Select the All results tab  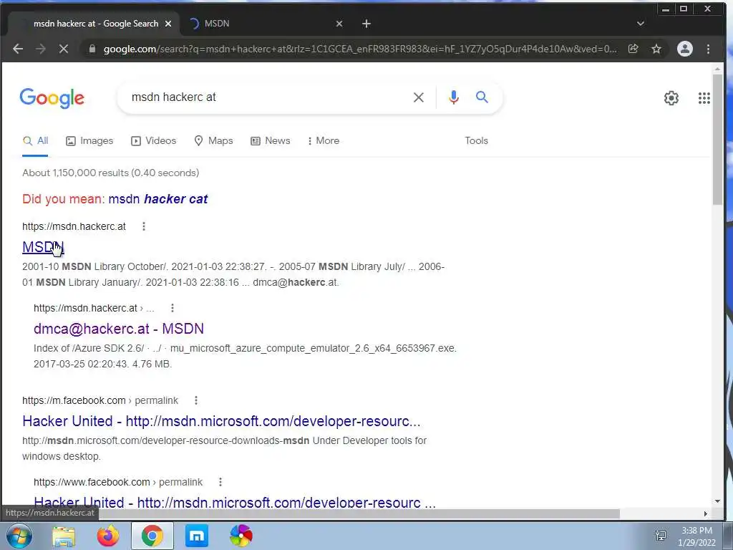click(x=36, y=141)
